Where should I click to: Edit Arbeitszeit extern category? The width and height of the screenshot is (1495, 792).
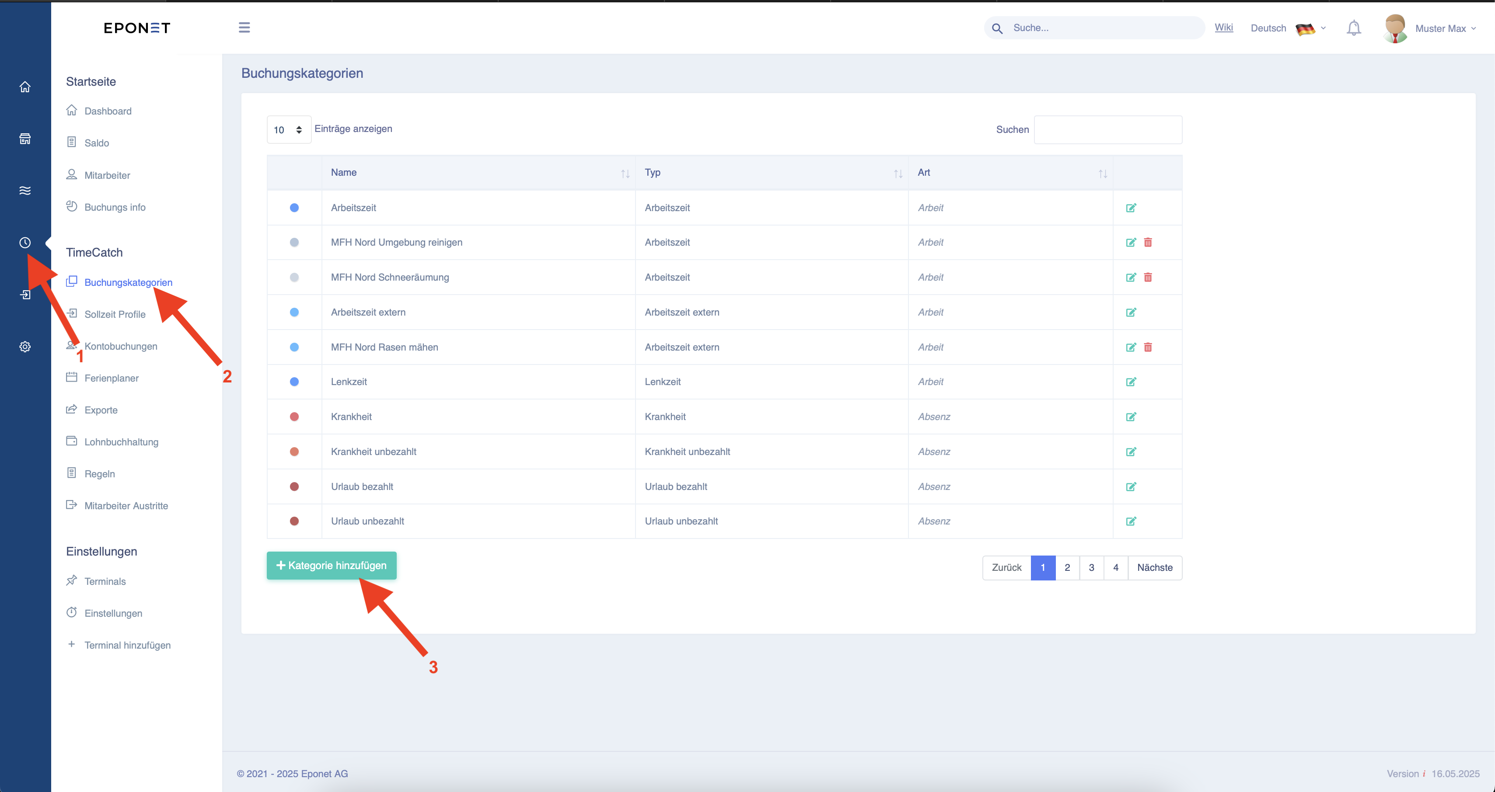coord(1131,312)
